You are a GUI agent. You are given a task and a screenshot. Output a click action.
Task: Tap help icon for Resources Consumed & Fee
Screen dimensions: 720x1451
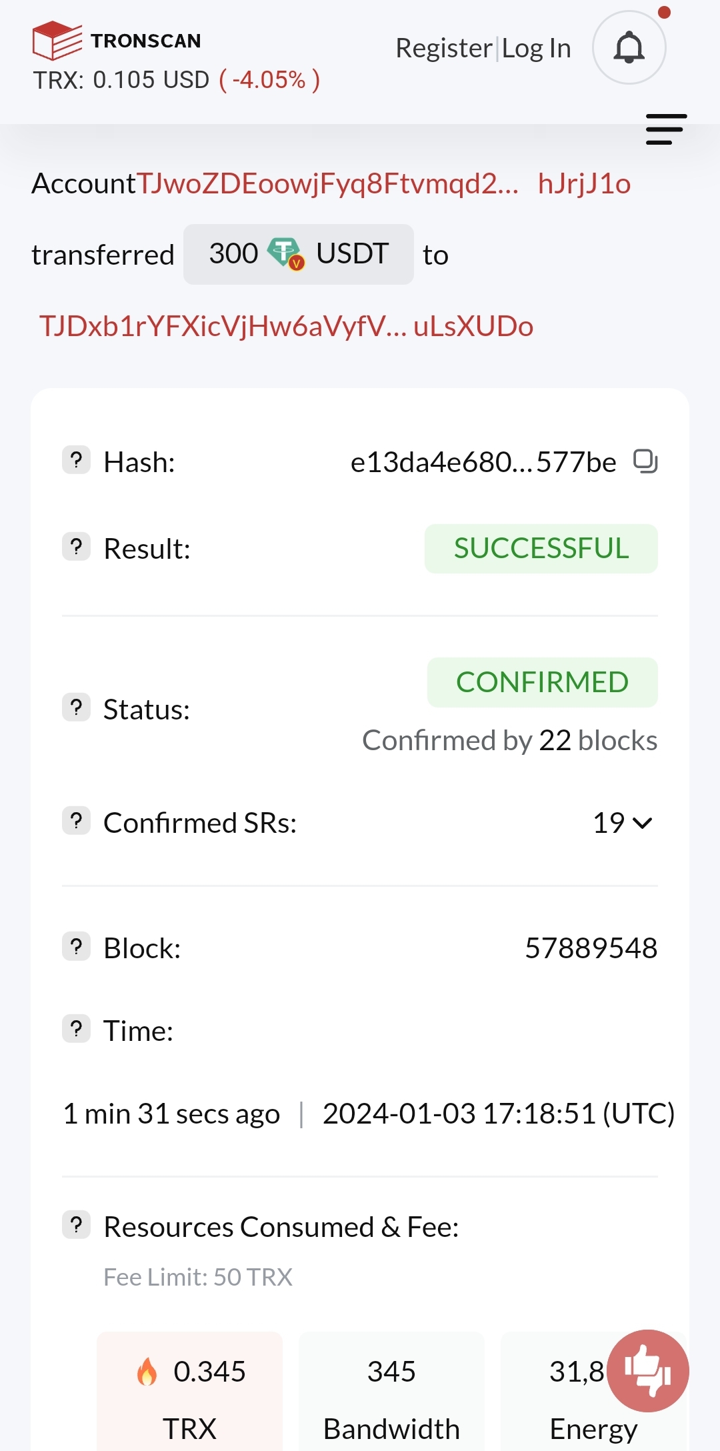77,1225
